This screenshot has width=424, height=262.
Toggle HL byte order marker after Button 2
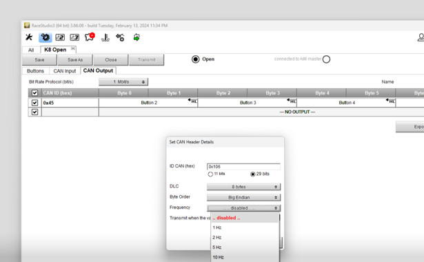[193, 101]
